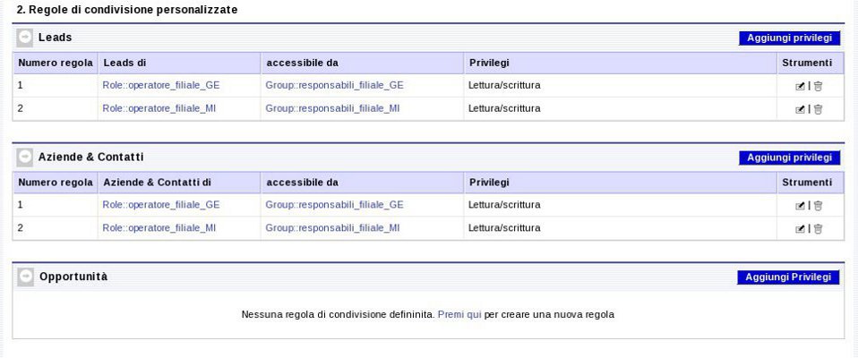Click Aggiungi privilegi button for Leads

(x=789, y=38)
